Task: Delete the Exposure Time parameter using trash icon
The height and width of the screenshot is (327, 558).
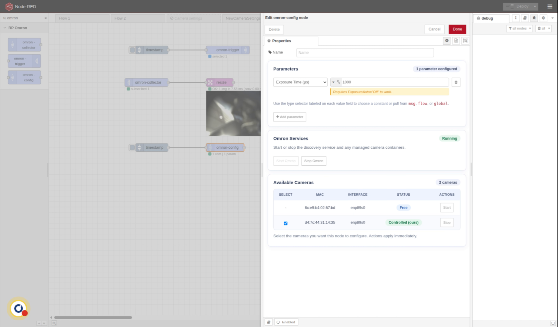Action: 456,82
